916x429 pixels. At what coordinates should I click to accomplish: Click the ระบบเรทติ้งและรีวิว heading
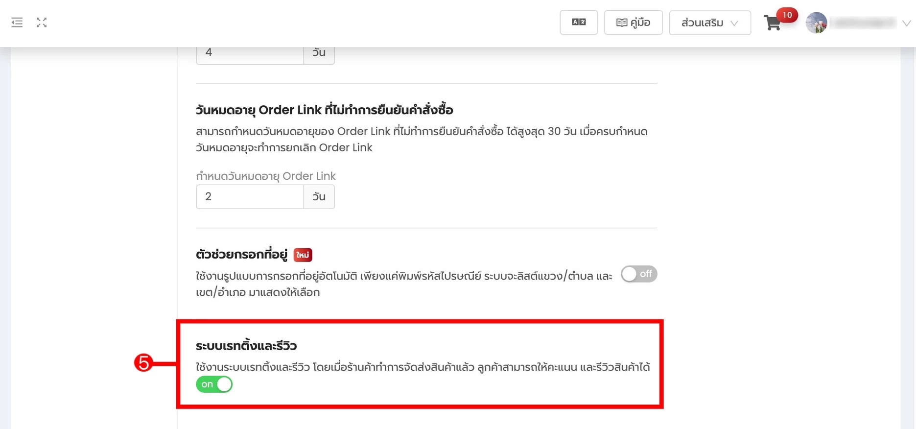click(246, 346)
